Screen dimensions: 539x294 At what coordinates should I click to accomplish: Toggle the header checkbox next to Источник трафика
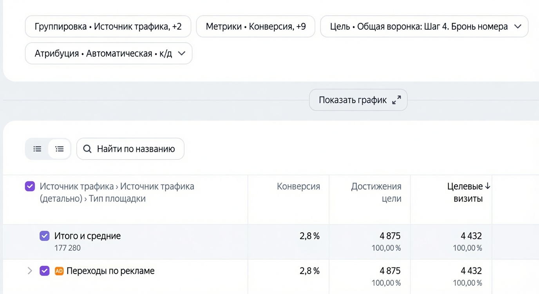(30, 186)
